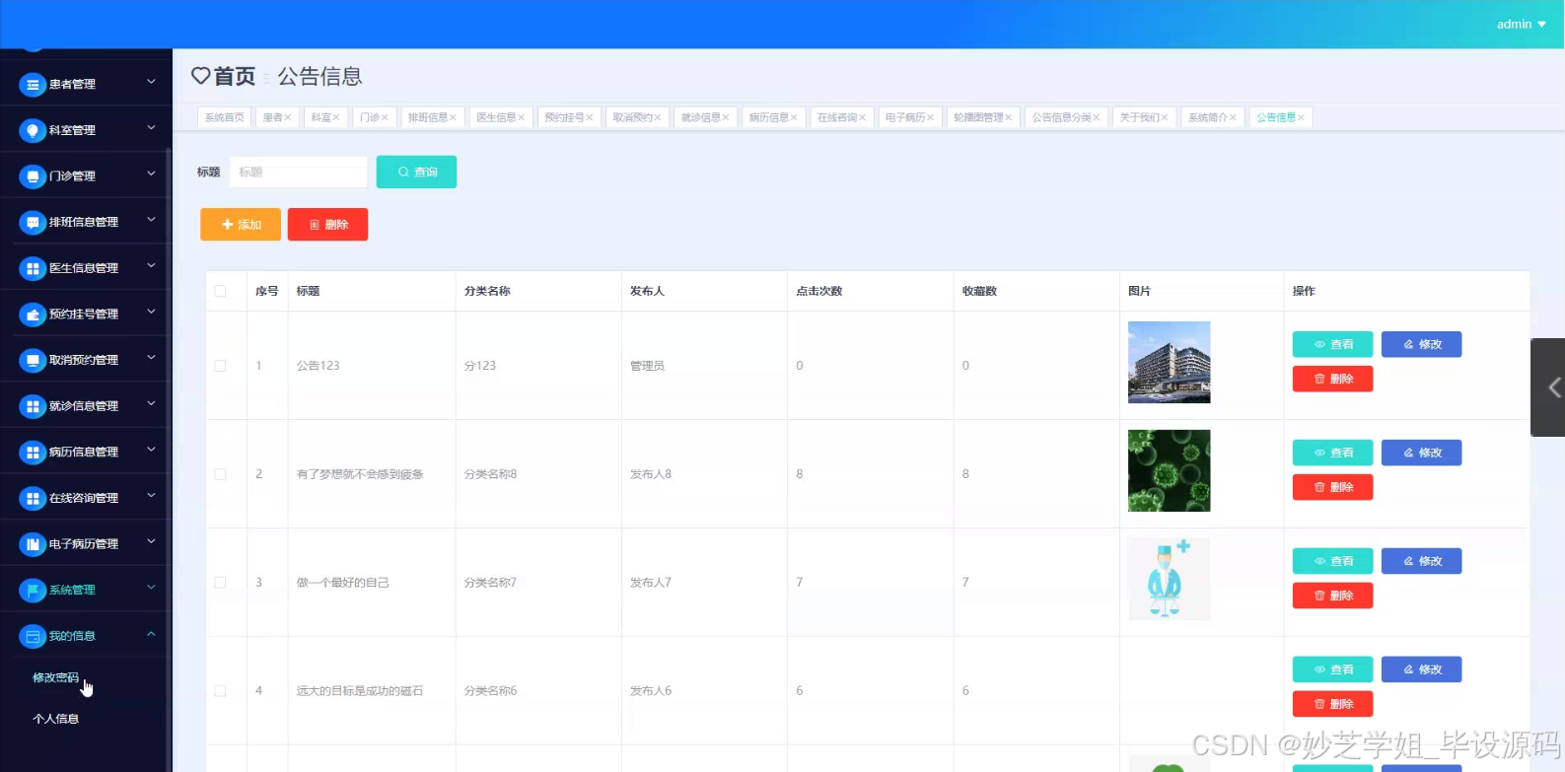Close the 医生信息 tab with its x icon

click(522, 117)
